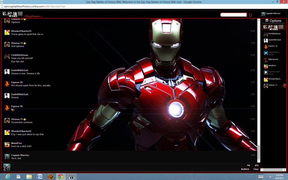
Task: Toggle the AFK button
Action: pos(256,166)
